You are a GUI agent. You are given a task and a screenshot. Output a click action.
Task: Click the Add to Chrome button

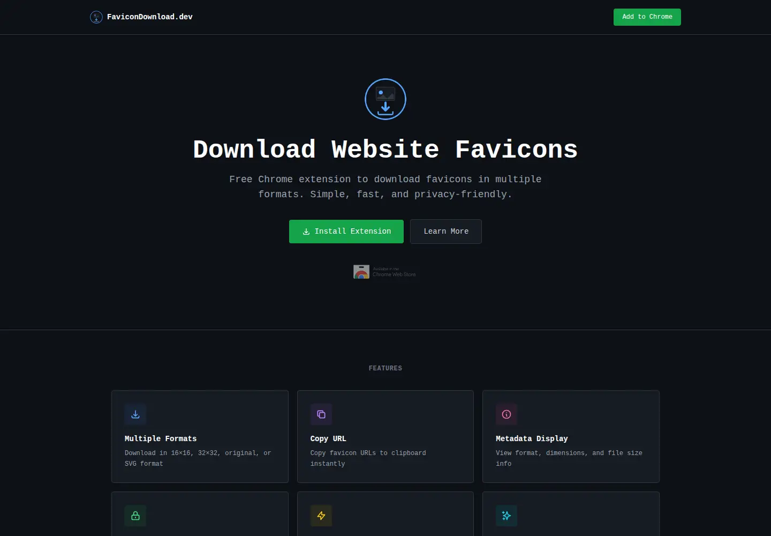(647, 17)
